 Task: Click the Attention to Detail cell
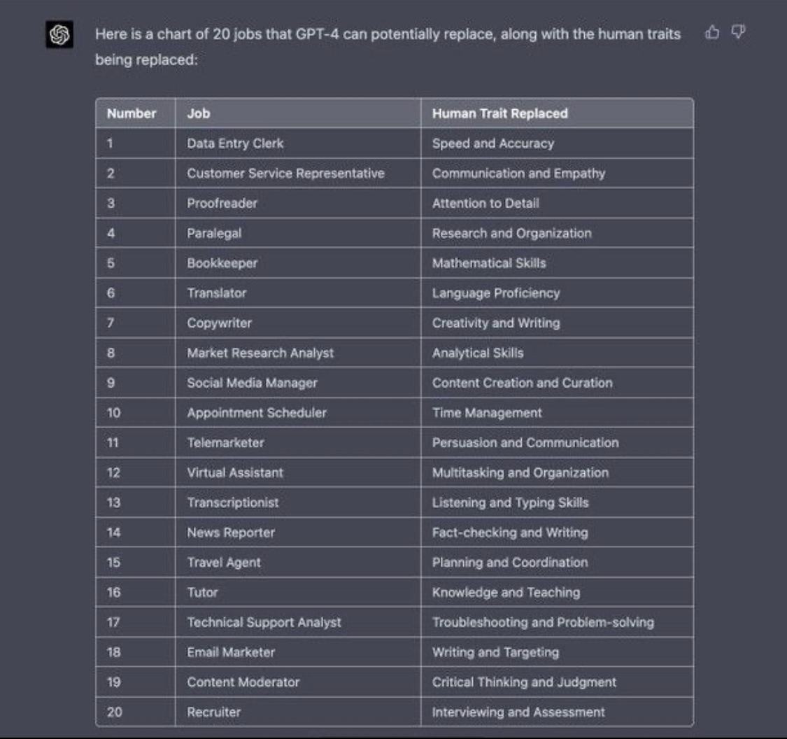557,204
